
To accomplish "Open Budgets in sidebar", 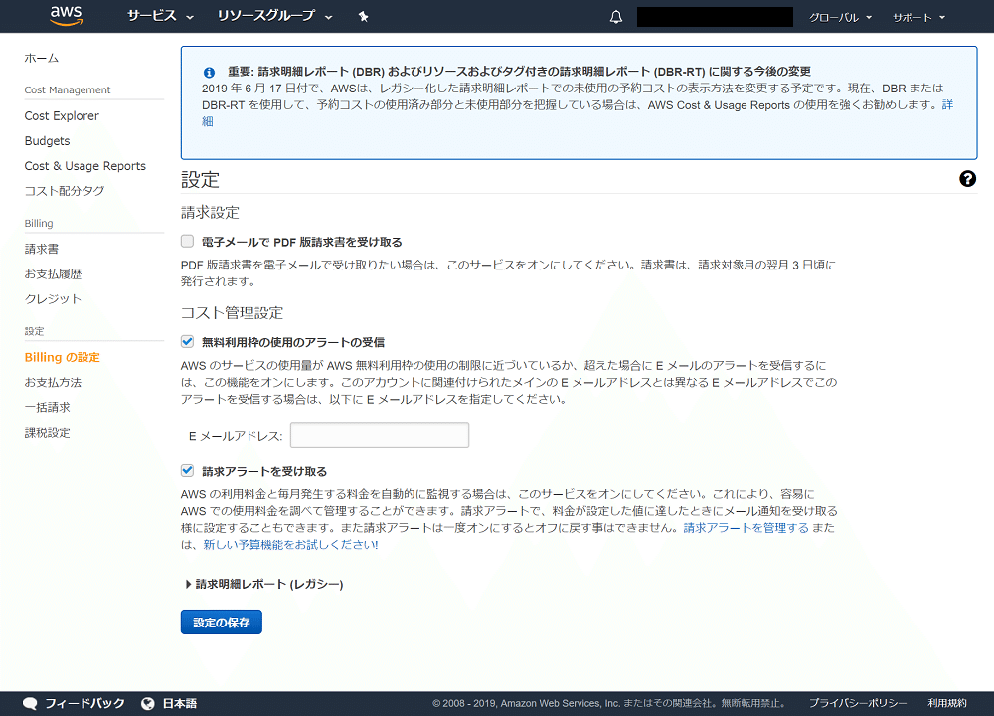I will pyautogui.click(x=47, y=141).
